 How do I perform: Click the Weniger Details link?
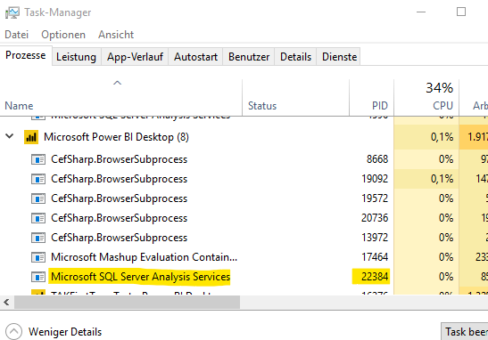click(x=65, y=332)
